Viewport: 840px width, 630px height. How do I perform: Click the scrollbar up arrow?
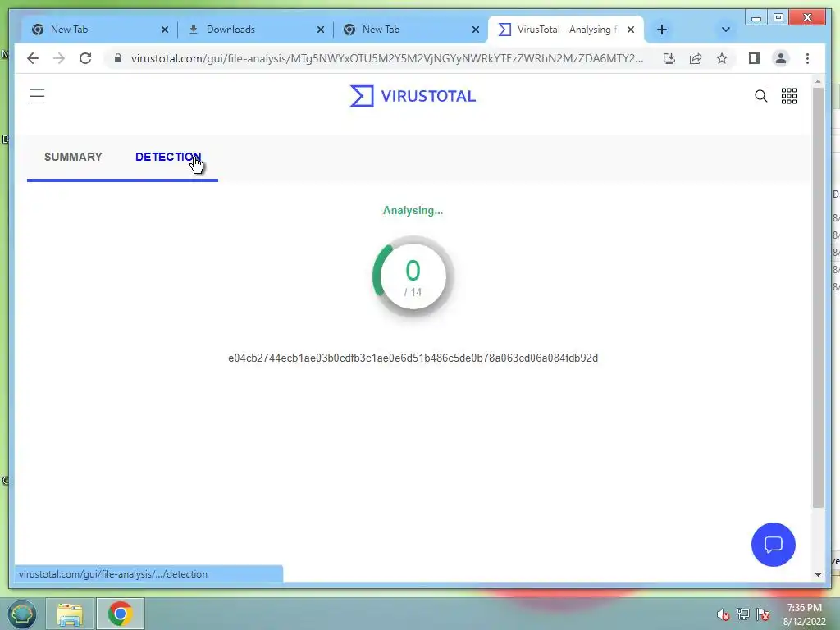click(x=818, y=81)
